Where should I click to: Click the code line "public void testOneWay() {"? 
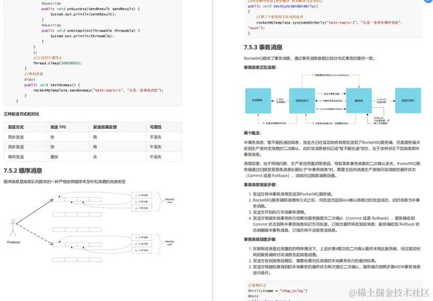pyautogui.click(x=52, y=85)
